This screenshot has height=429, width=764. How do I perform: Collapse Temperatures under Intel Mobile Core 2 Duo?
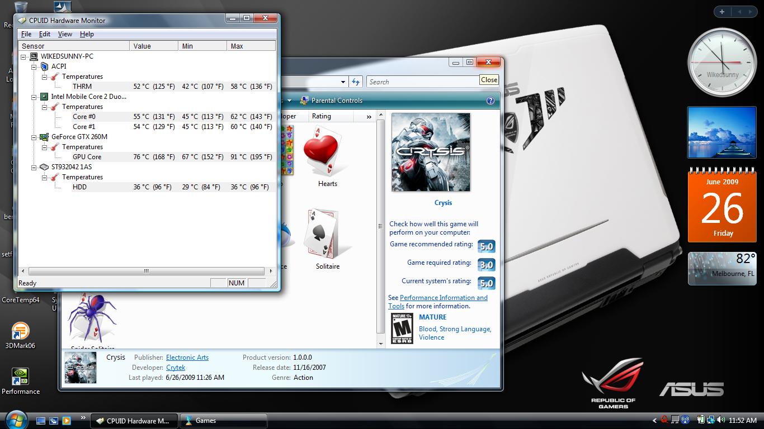point(44,107)
